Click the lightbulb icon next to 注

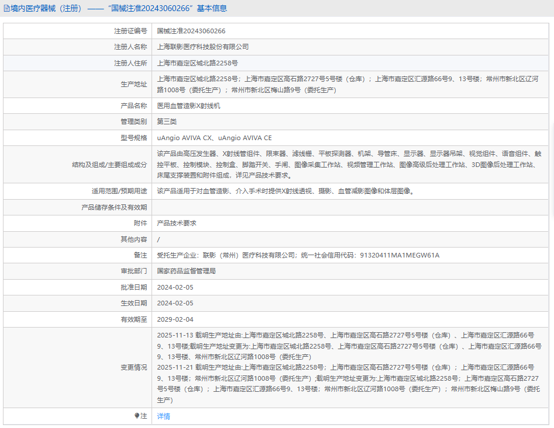[x=137, y=416]
